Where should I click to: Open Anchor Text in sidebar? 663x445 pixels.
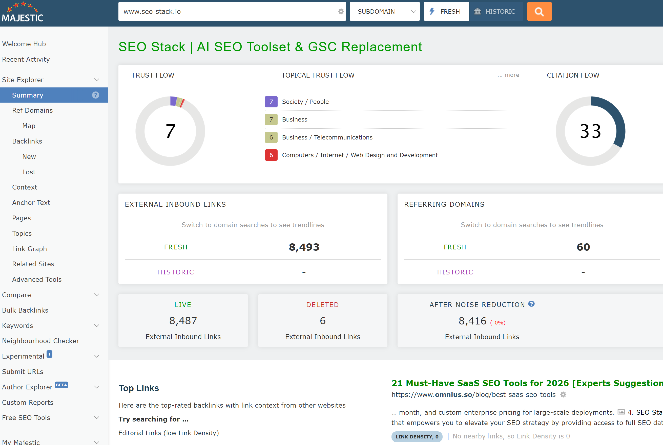(31, 203)
